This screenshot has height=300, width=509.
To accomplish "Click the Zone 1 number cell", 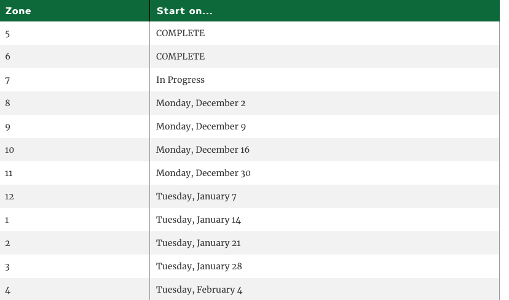I will point(7,220).
